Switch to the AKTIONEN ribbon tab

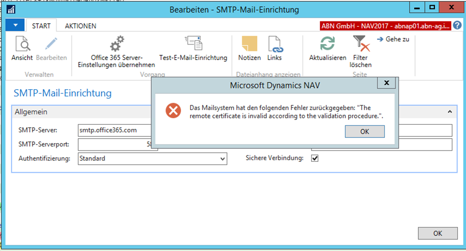tap(81, 26)
